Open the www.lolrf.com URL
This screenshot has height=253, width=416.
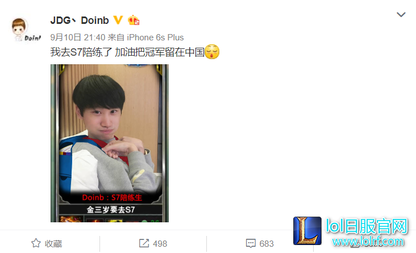368,242
